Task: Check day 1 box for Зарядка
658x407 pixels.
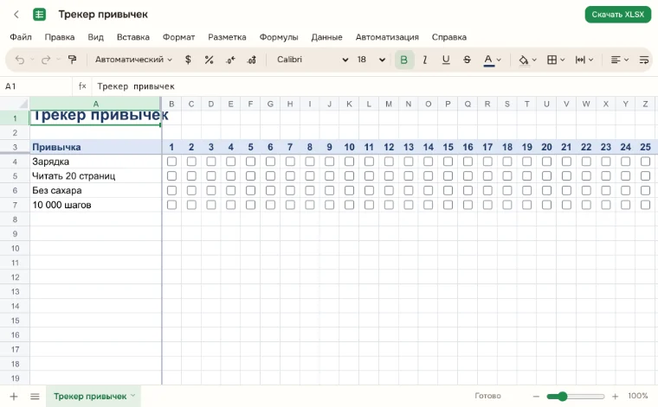Action: coord(171,162)
